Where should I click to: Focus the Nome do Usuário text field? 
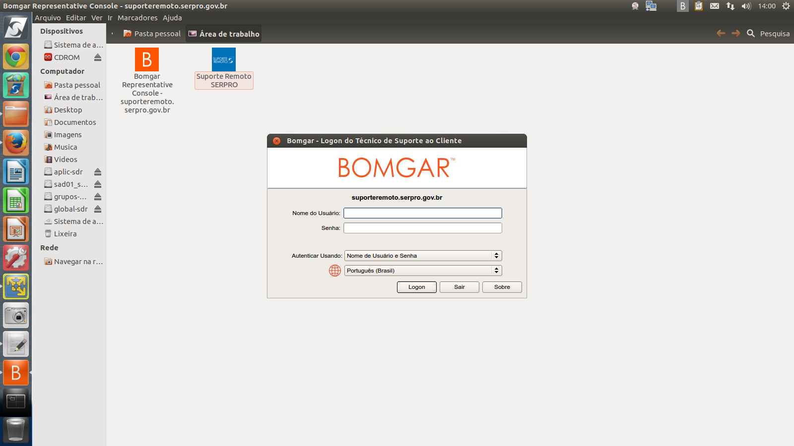click(423, 213)
